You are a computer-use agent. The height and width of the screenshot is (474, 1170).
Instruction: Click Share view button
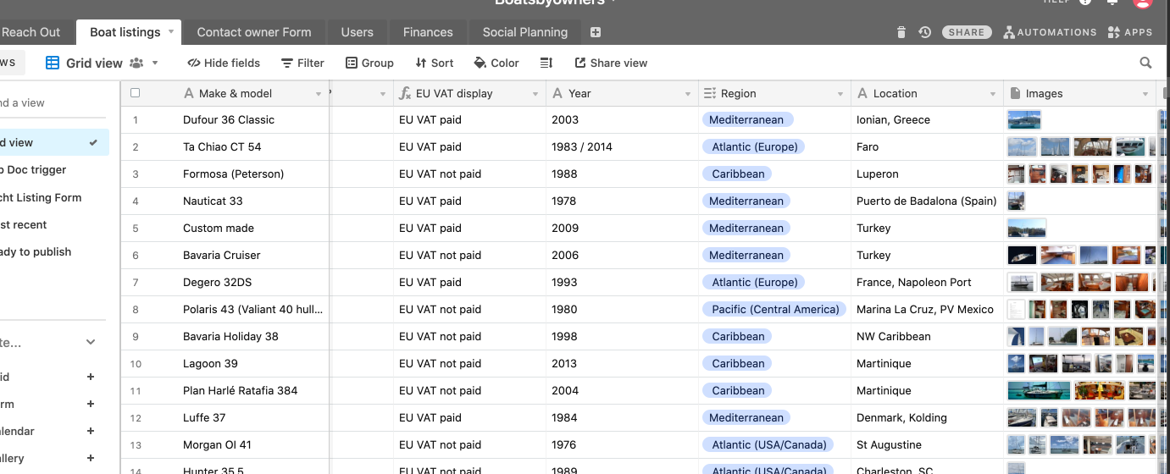611,63
